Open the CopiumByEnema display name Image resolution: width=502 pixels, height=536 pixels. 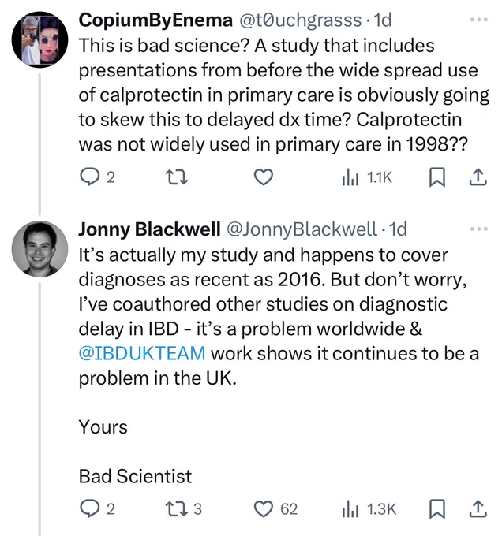click(x=155, y=20)
